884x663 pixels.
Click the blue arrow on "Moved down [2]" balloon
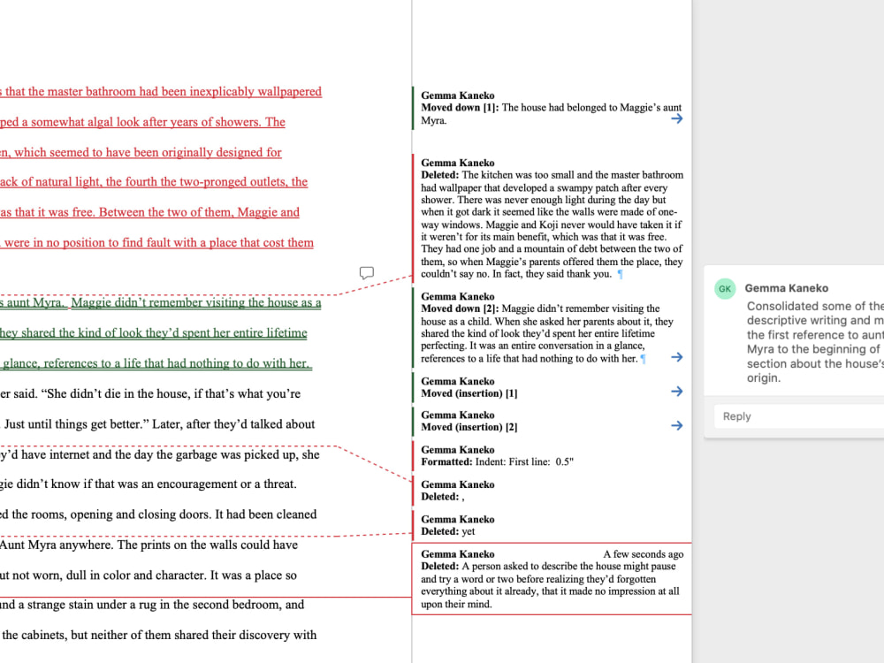pyautogui.click(x=676, y=356)
